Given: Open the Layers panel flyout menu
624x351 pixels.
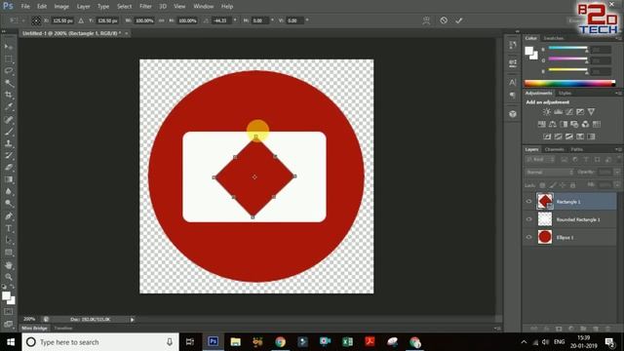Looking at the screenshot, I should click(618, 149).
